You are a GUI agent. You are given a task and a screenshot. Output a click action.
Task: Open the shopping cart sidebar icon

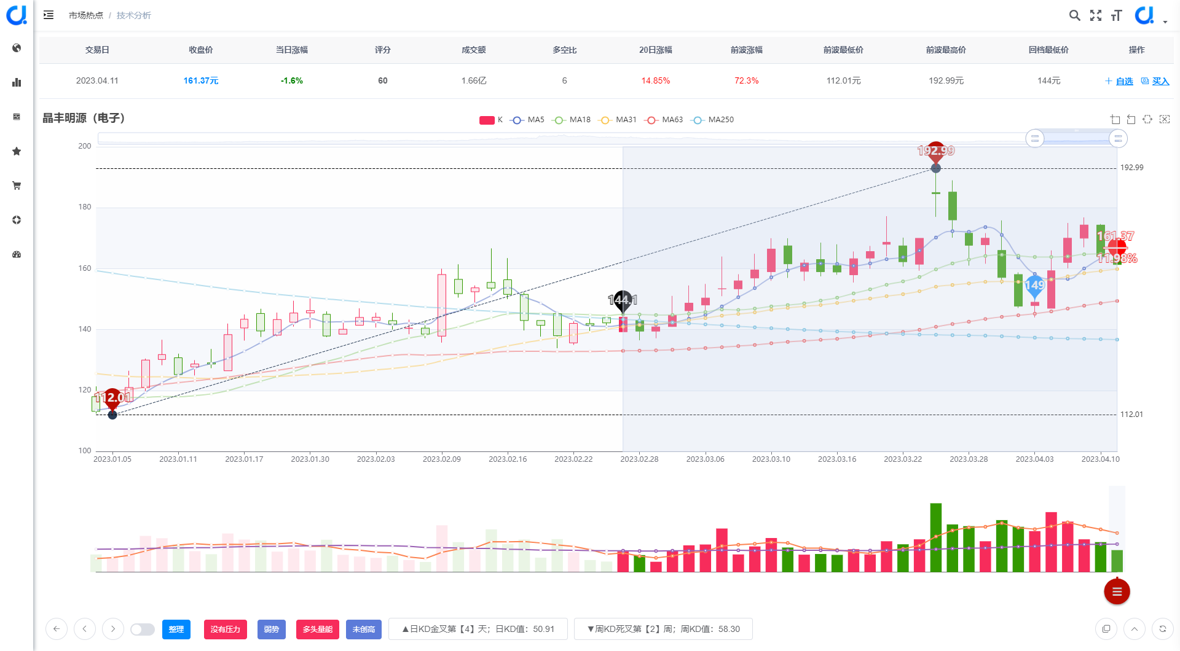coord(17,185)
